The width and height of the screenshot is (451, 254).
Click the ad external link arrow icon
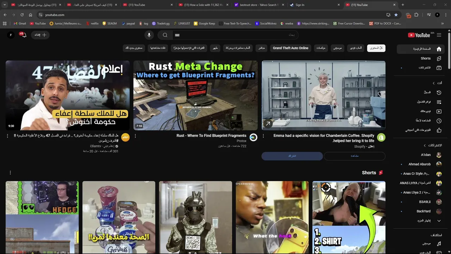click(268, 124)
